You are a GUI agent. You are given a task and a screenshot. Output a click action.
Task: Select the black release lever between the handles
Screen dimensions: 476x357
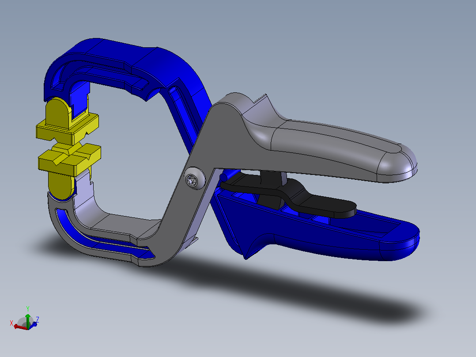(288, 195)
